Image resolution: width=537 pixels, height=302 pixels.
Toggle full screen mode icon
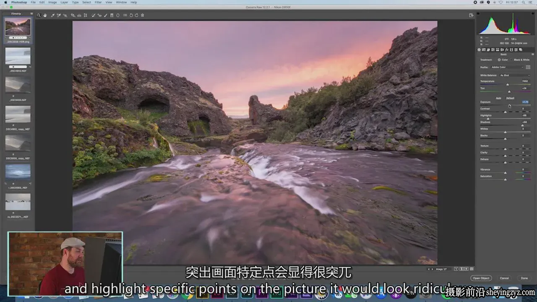[x=471, y=16]
